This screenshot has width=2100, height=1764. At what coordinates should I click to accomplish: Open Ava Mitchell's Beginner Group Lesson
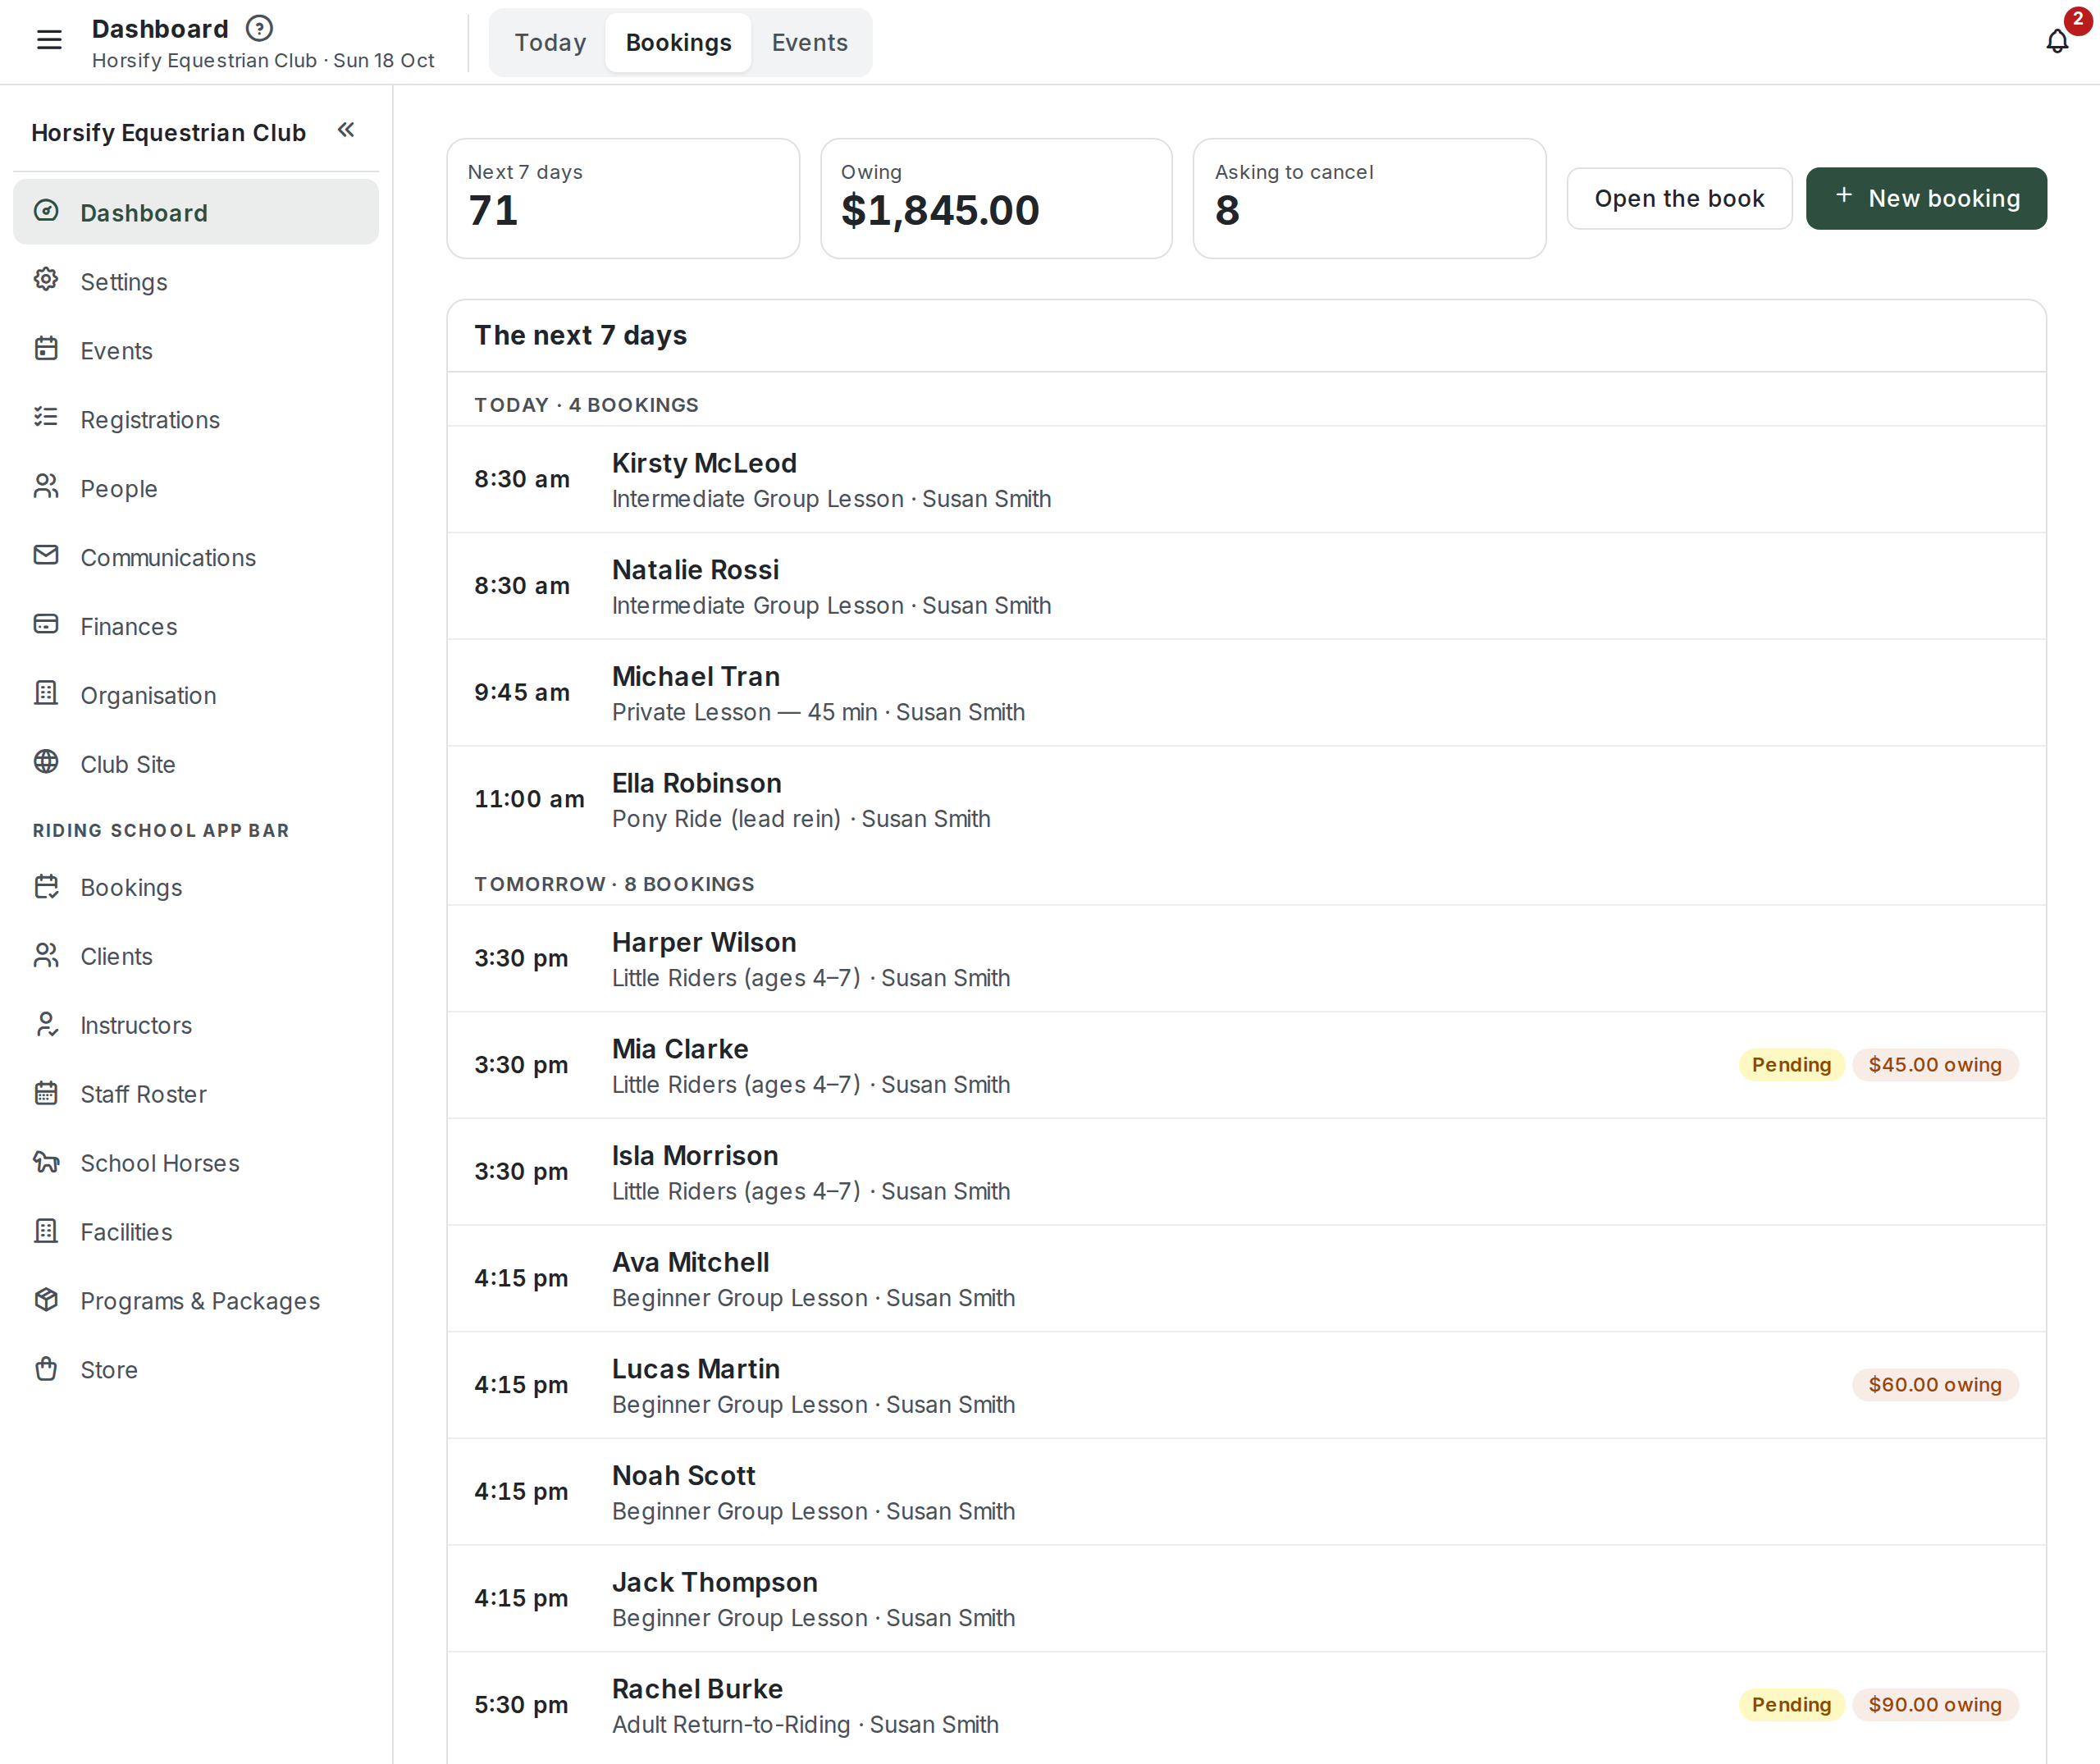click(x=1246, y=1279)
